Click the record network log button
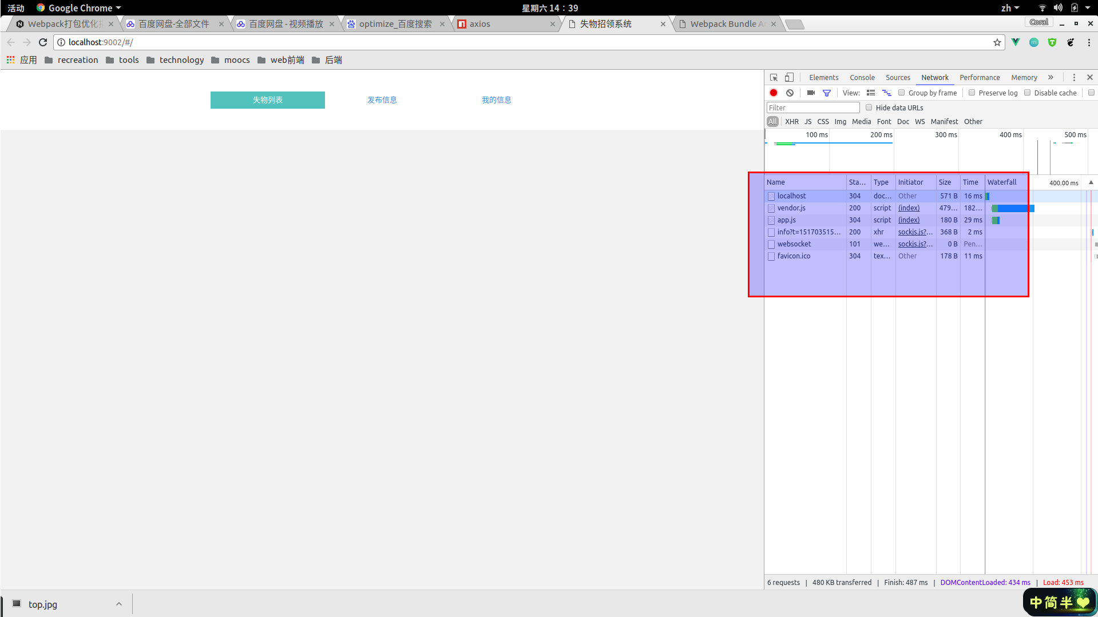The image size is (1098, 617). 774,93
